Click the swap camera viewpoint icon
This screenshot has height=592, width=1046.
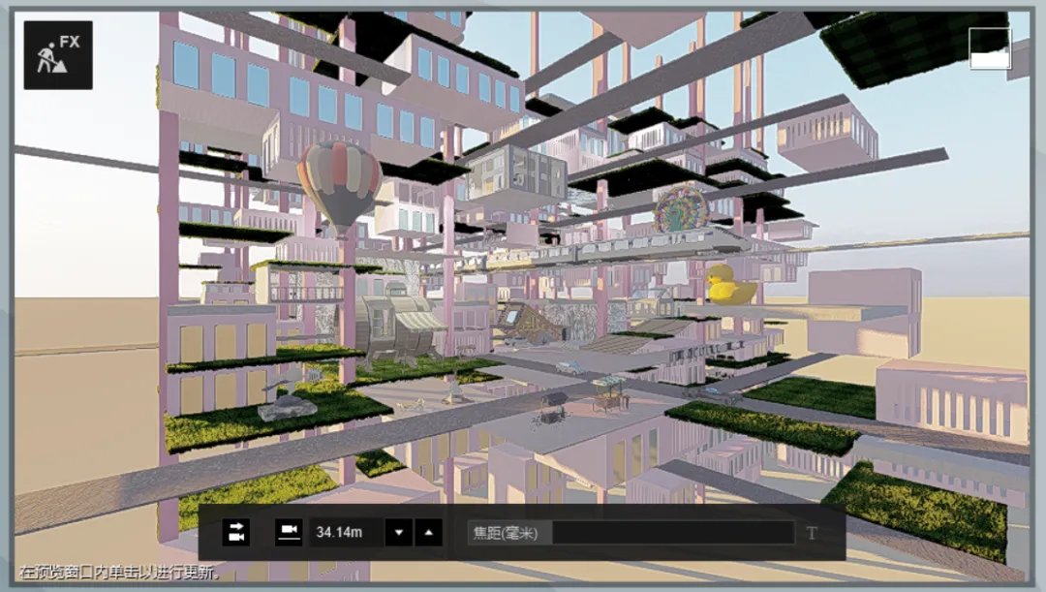236,533
